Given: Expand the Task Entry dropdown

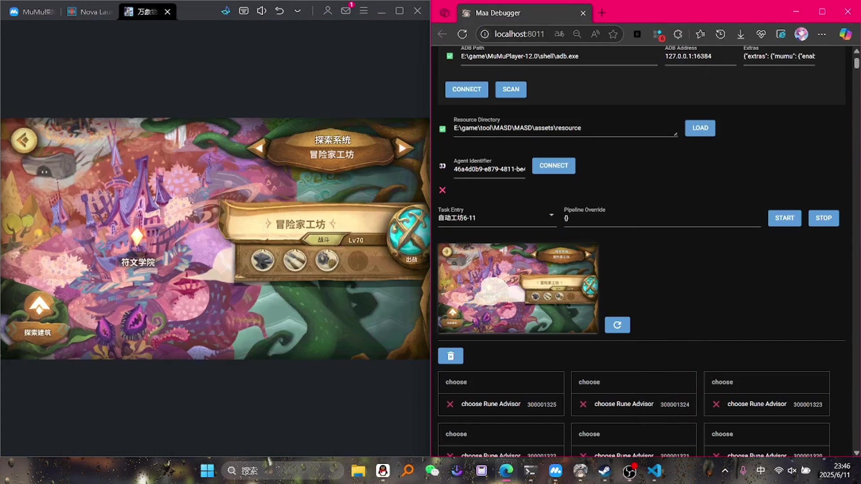Looking at the screenshot, I should (x=551, y=215).
